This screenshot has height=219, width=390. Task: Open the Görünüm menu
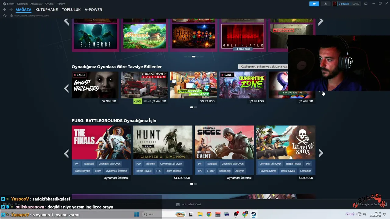click(22, 4)
